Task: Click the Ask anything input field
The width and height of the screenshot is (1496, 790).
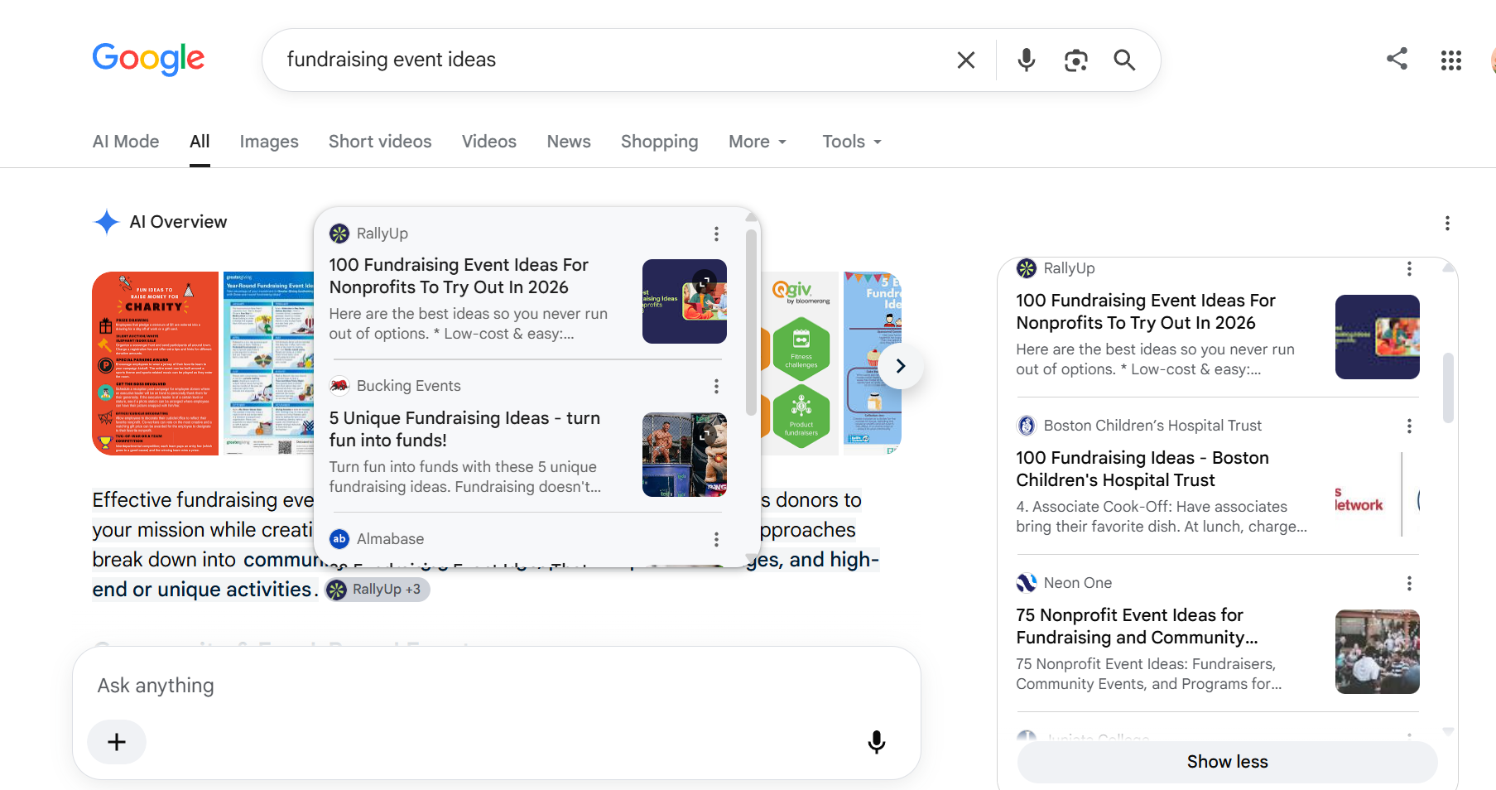Action: (497, 686)
